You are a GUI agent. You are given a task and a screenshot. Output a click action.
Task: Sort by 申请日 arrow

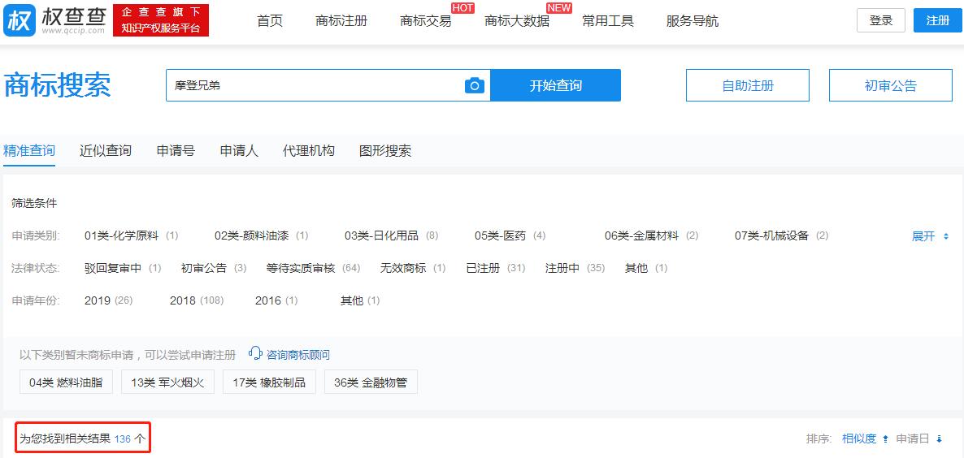[x=939, y=439]
